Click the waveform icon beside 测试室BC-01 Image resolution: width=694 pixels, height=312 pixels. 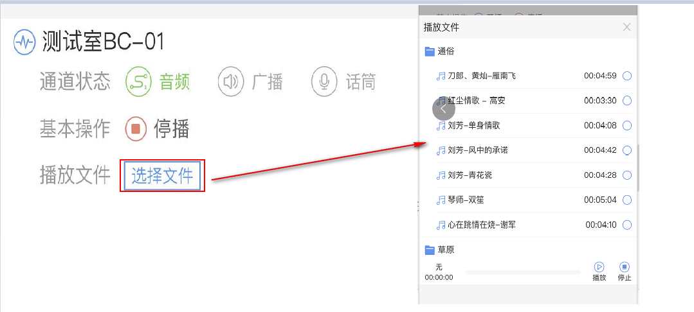[x=24, y=43]
